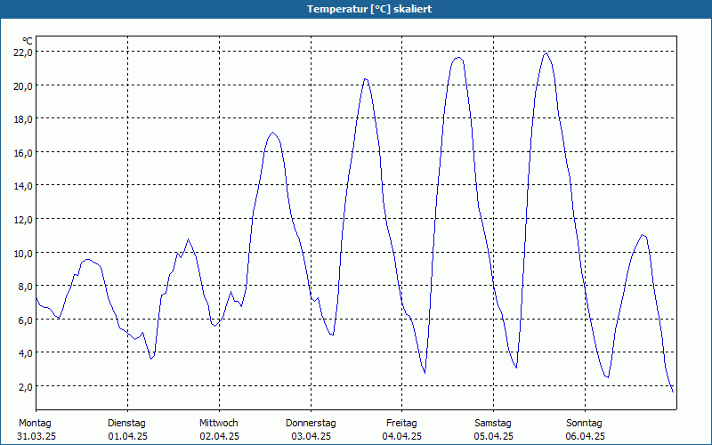Click the 03.04.25 date label
The image size is (712, 445).
[311, 436]
